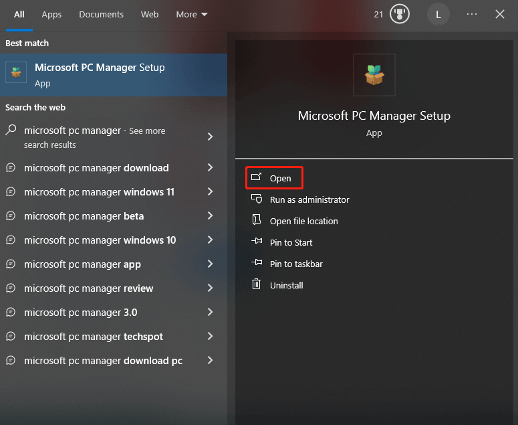Image resolution: width=518 pixels, height=425 pixels.
Task: Open the rewards trophy icon
Action: point(400,14)
